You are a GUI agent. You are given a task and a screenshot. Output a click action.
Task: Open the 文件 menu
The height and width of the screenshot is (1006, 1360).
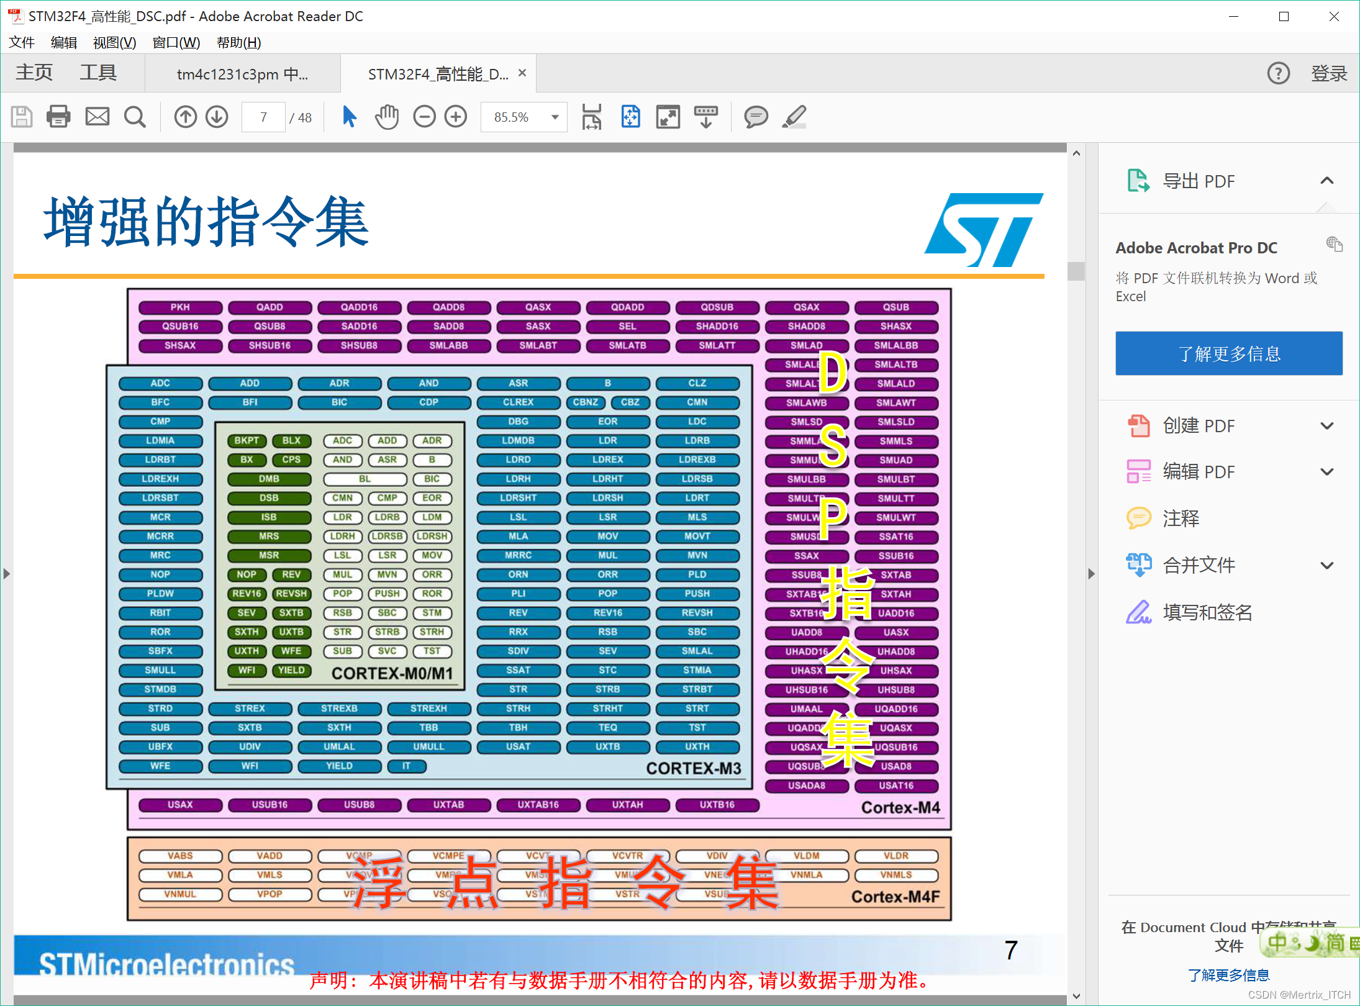click(x=22, y=42)
